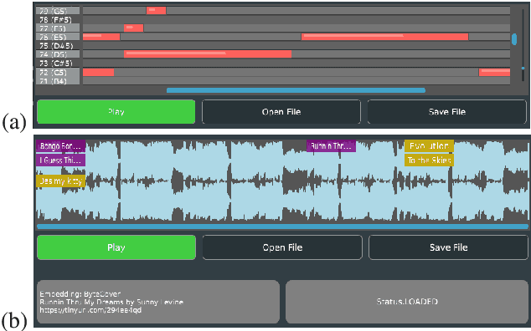Select the 79 (G5) piano key label
This screenshot has width=531, height=331.
58,11
